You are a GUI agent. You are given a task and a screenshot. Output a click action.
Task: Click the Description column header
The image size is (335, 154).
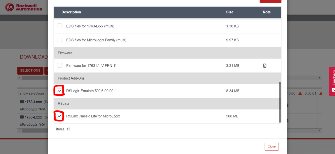71,12
